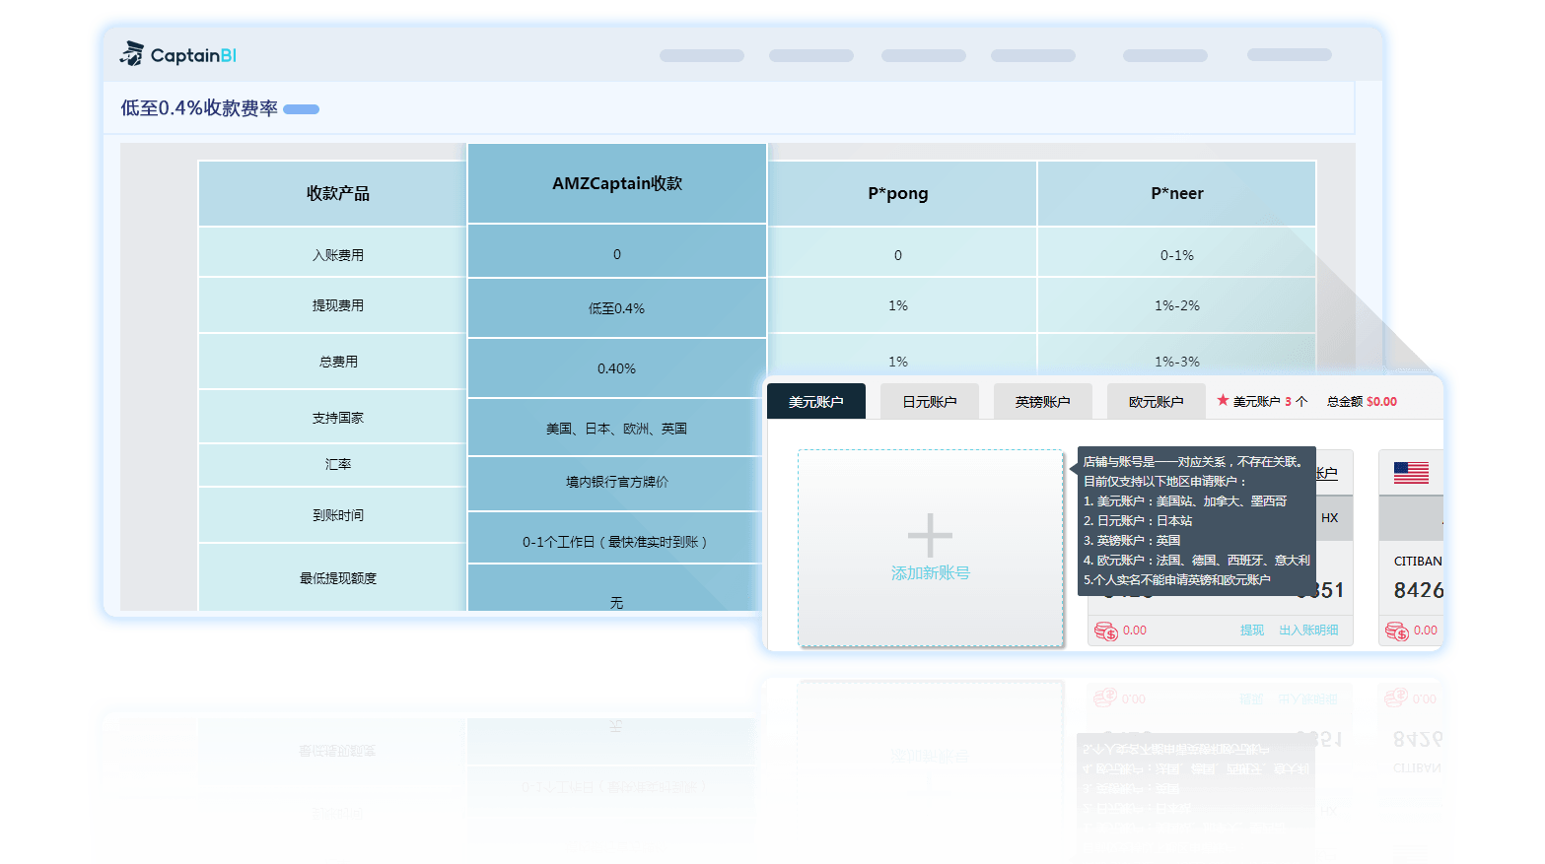Click the 美元账户 3 个 count text
This screenshot has width=1545, height=864.
(1270, 401)
